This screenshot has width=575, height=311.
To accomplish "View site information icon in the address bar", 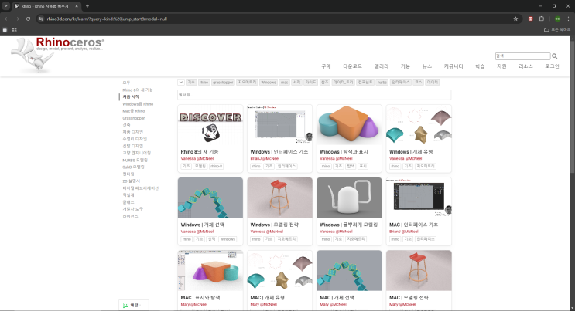I will coord(41,19).
